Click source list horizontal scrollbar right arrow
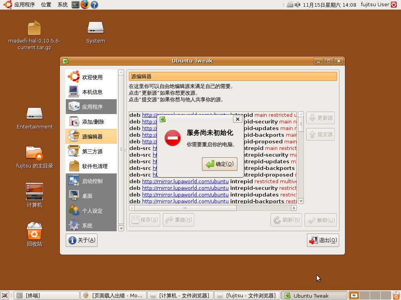The image size is (401, 300). point(294,208)
